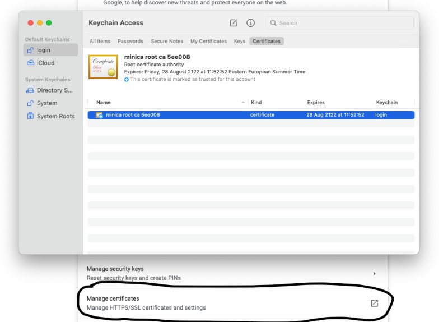Click the magnifier icon in search box
This screenshot has width=448, height=322.
point(273,23)
